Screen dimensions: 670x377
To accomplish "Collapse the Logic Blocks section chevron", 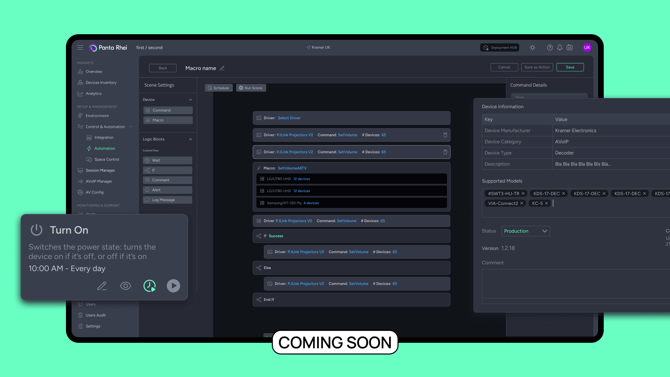I will point(191,139).
